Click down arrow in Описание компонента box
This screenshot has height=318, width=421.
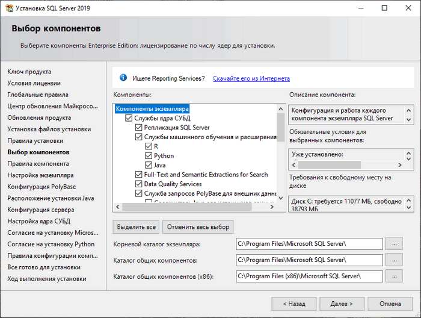click(x=408, y=120)
